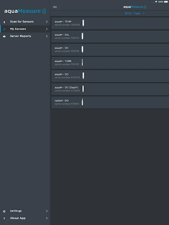
Task: Open the hamburger menu icon
Action: click(55, 7)
